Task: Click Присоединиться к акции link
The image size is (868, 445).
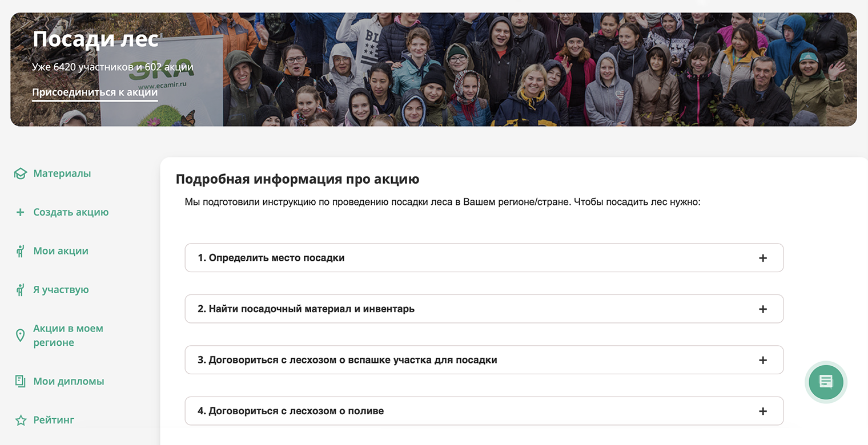Action: [95, 92]
